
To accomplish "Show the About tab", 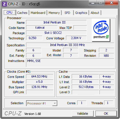I will (95, 13).
